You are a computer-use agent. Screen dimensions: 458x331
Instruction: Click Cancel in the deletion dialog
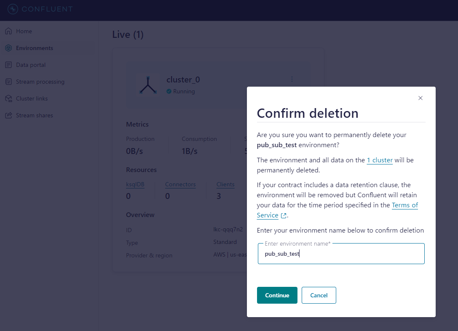[x=319, y=295]
